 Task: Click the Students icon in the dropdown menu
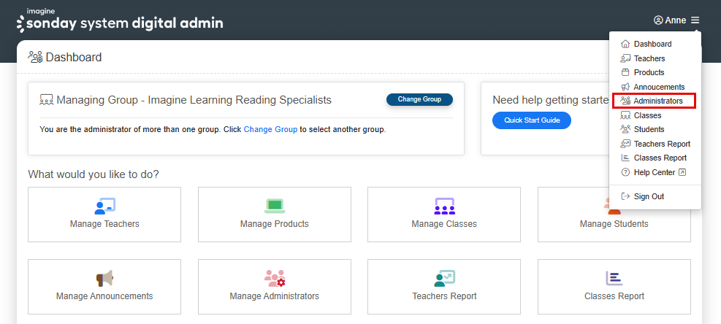[625, 129]
